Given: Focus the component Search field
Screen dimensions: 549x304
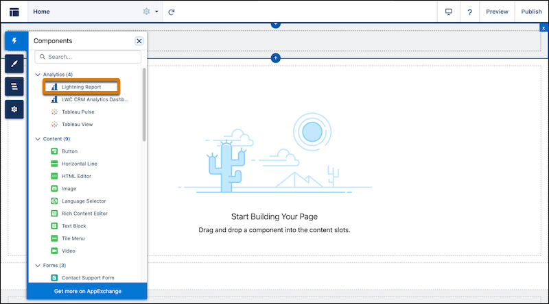Looking at the screenshot, I should pyautogui.click(x=88, y=57).
